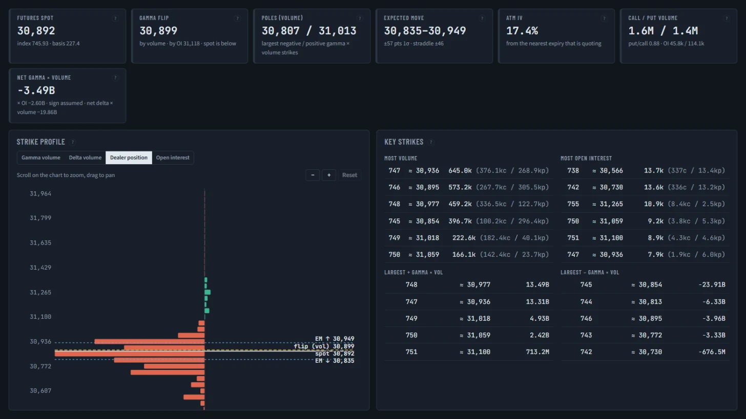Click the spot 30,892 chart label

(335, 354)
